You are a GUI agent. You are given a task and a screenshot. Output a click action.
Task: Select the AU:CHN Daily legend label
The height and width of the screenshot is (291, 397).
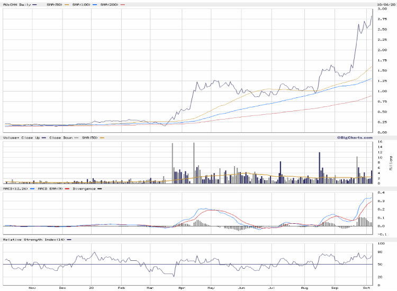[17, 4]
